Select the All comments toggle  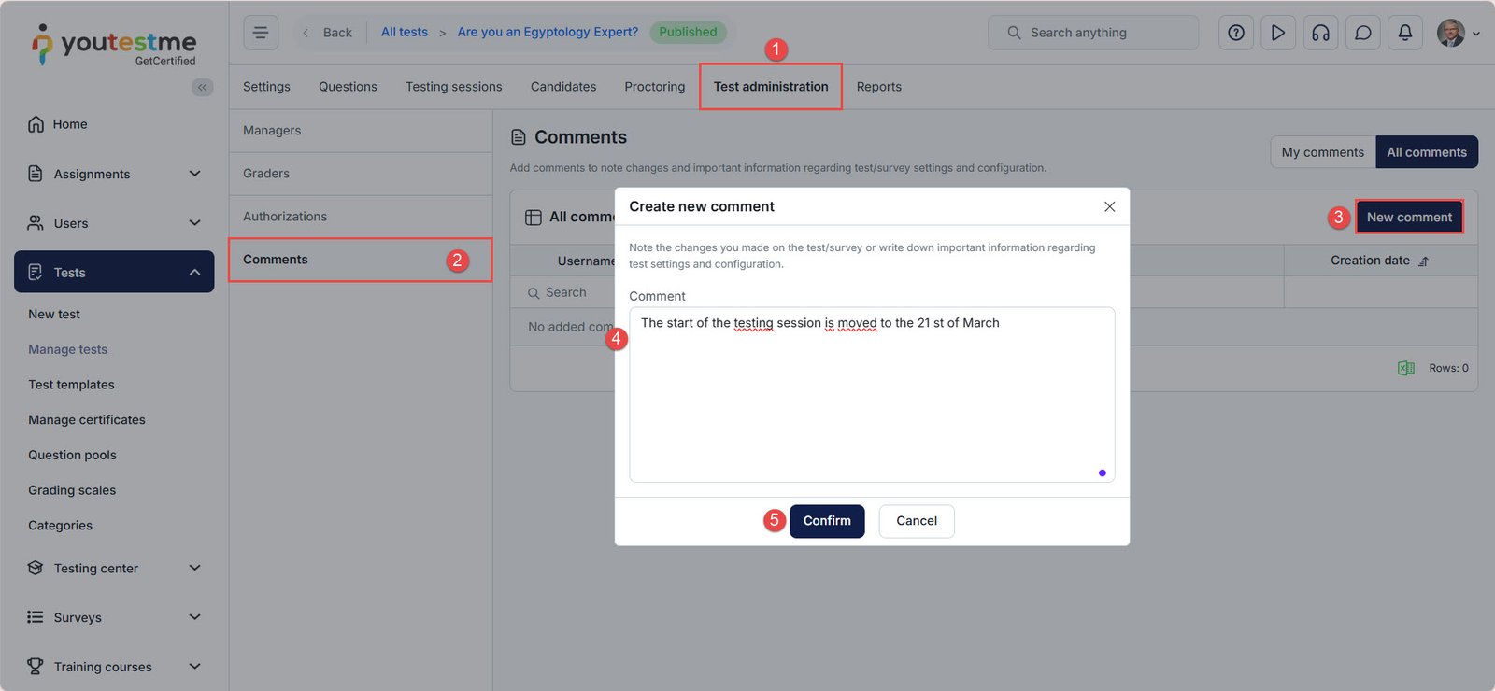coord(1426,152)
